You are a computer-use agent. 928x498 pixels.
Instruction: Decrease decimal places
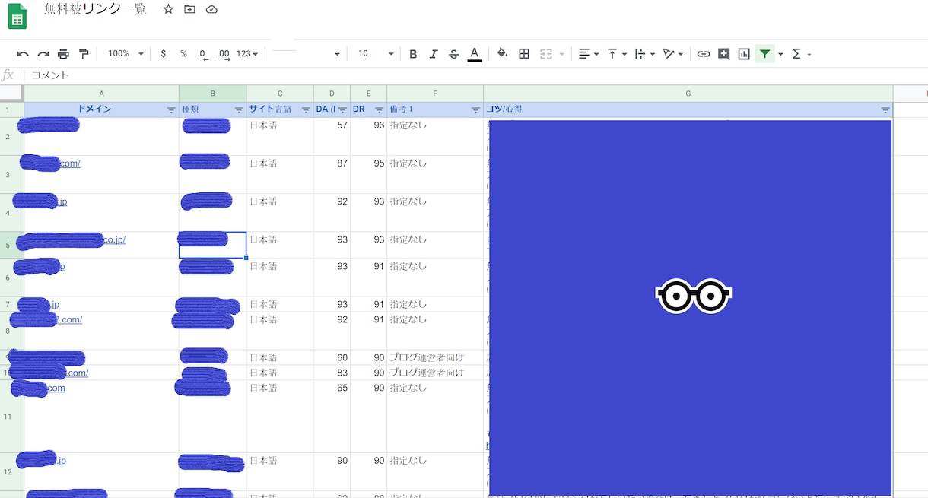202,54
